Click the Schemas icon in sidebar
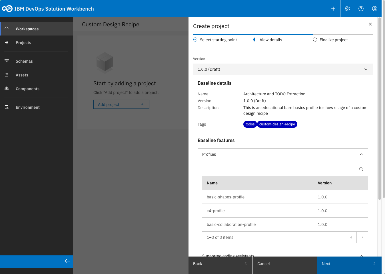 (7, 61)
